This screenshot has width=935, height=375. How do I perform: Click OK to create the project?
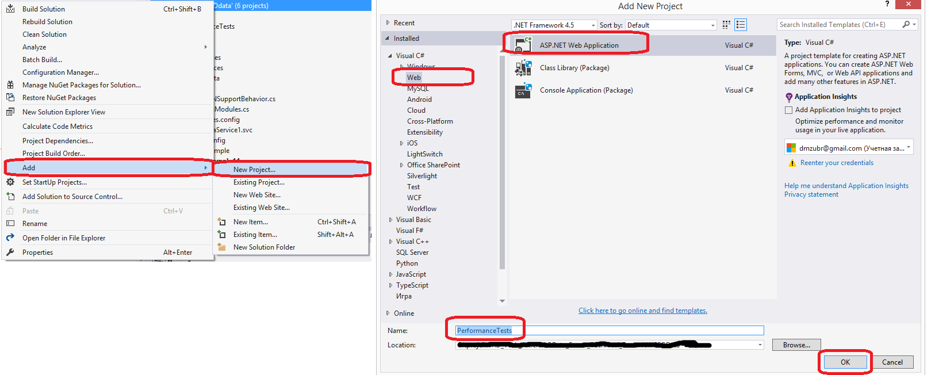(x=845, y=362)
